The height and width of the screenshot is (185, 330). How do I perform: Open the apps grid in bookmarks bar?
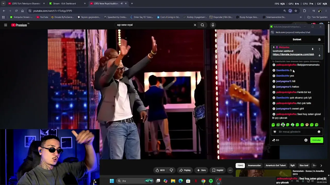coord(3,17)
